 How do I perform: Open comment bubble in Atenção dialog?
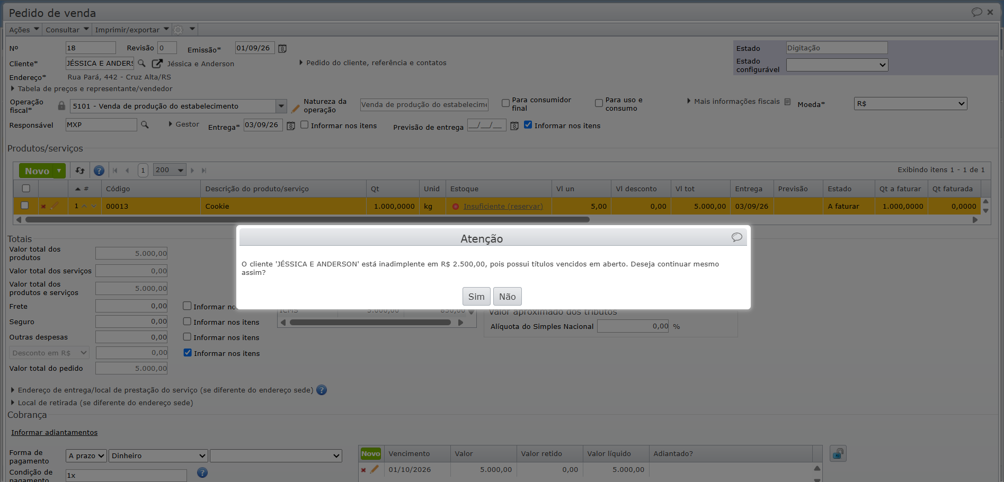(736, 237)
